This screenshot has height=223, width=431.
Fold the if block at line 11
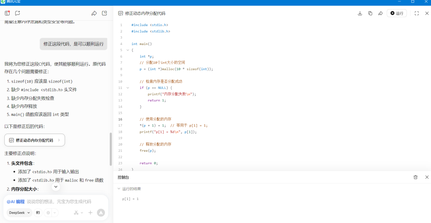pos(128,88)
